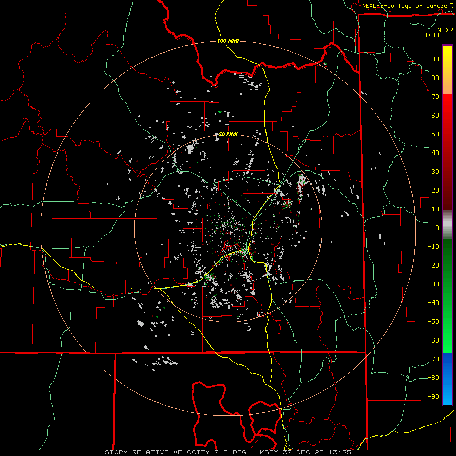The height and width of the screenshot is (456, 456).
Task: Click the 0.5 DEG elevation angle text
Action: point(230,452)
